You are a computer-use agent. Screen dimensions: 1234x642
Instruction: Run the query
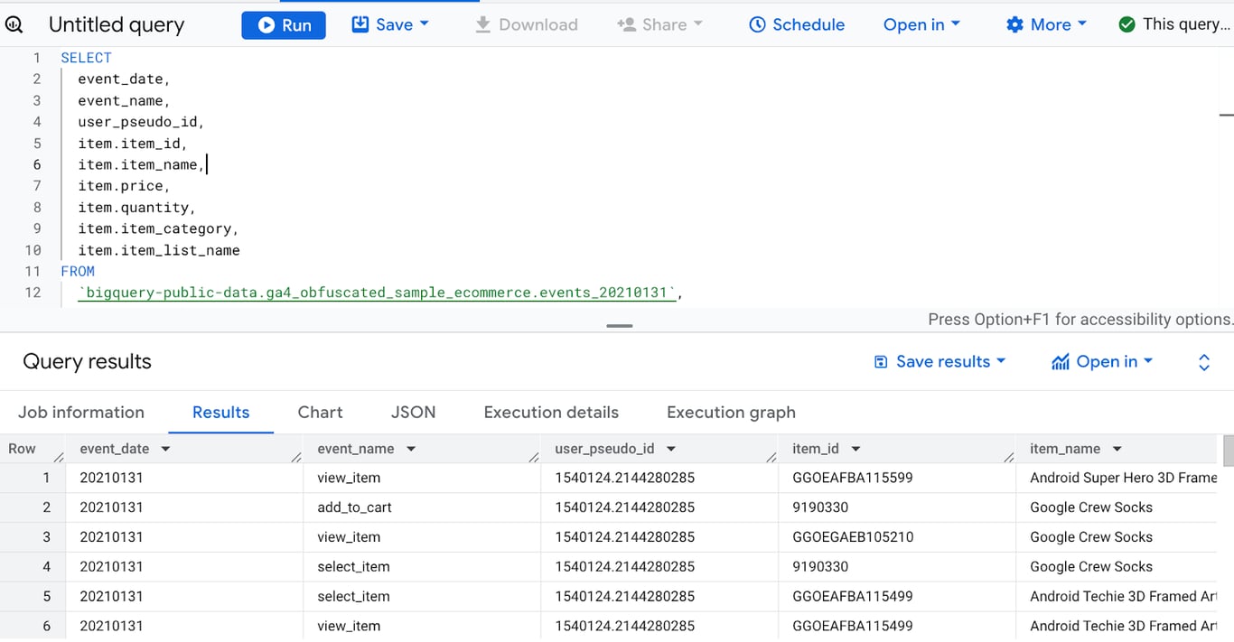click(x=284, y=25)
